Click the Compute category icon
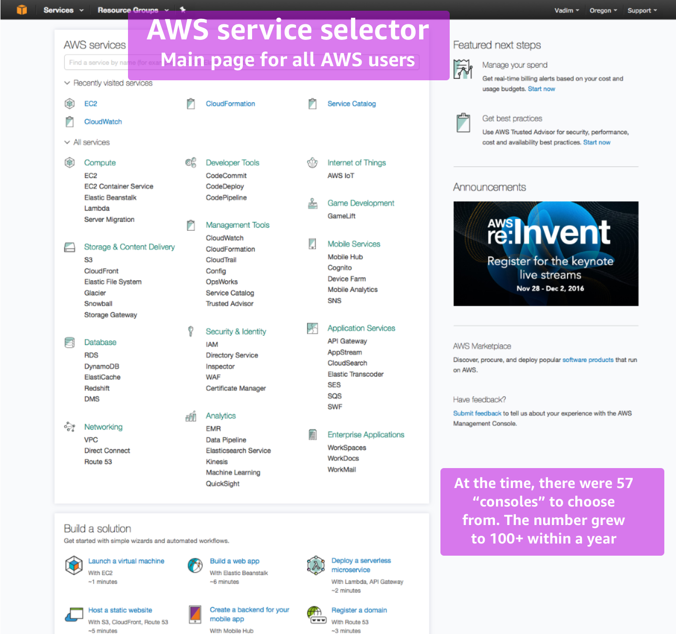This screenshot has width=676, height=634. coord(70,162)
